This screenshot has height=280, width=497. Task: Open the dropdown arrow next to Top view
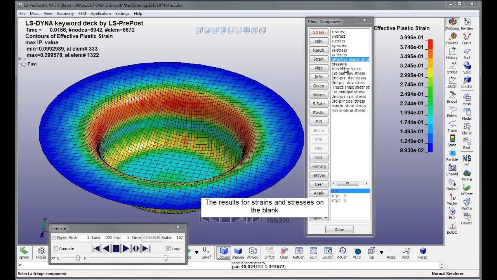[x=381, y=252]
